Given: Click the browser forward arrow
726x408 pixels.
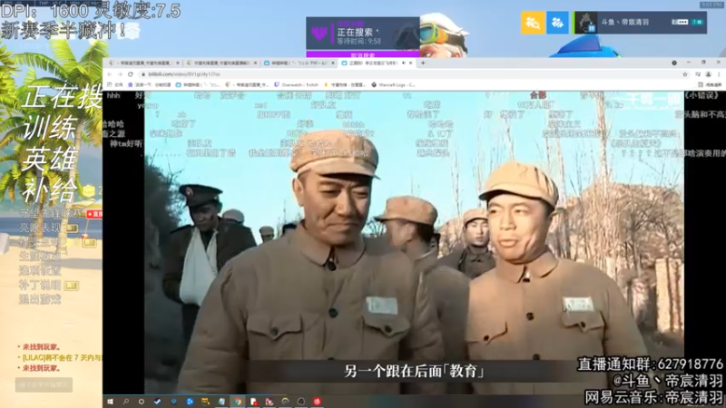Looking at the screenshot, I should 120,74.
